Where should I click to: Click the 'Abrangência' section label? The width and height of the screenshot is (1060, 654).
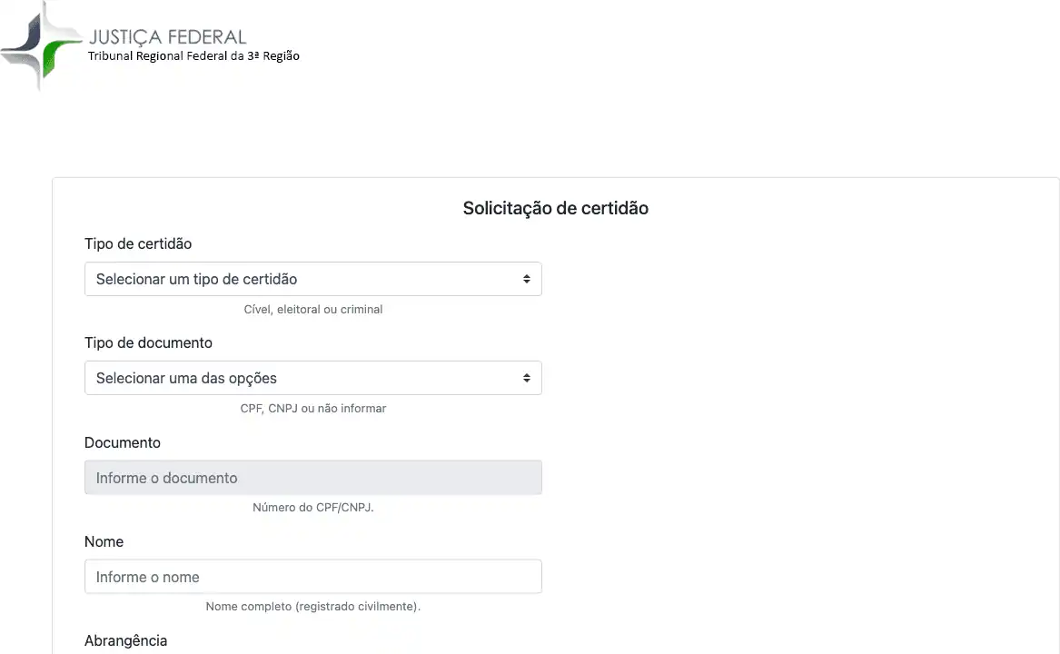pos(125,640)
